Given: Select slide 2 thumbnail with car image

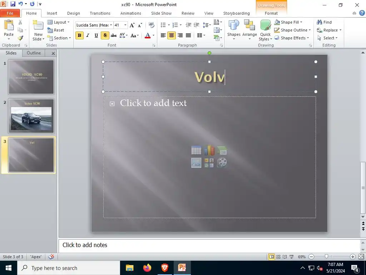Looking at the screenshot, I should pos(31,116).
